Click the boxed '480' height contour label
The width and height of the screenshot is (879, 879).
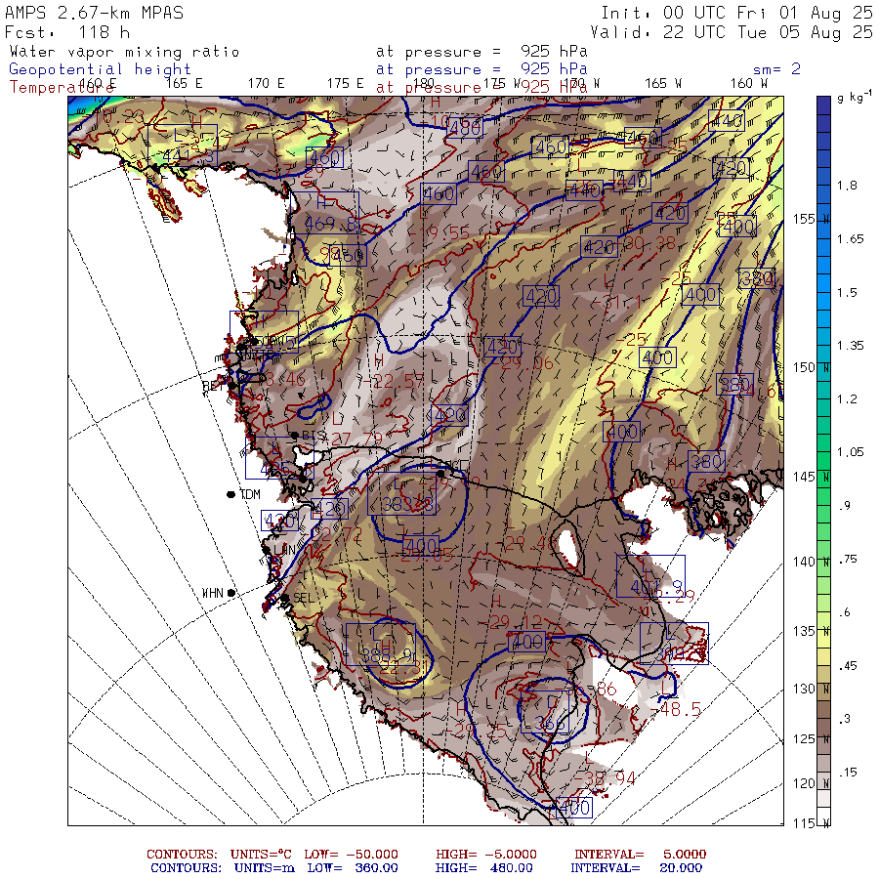465,128
